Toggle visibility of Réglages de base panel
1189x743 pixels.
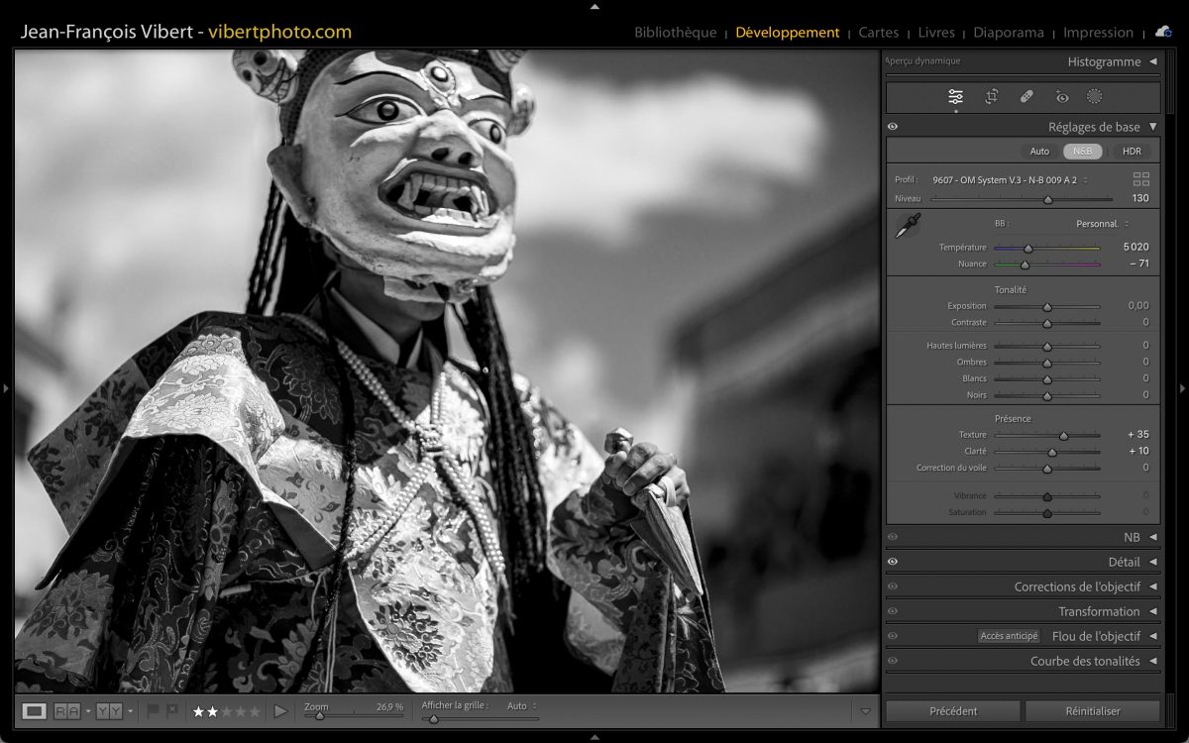[893, 127]
